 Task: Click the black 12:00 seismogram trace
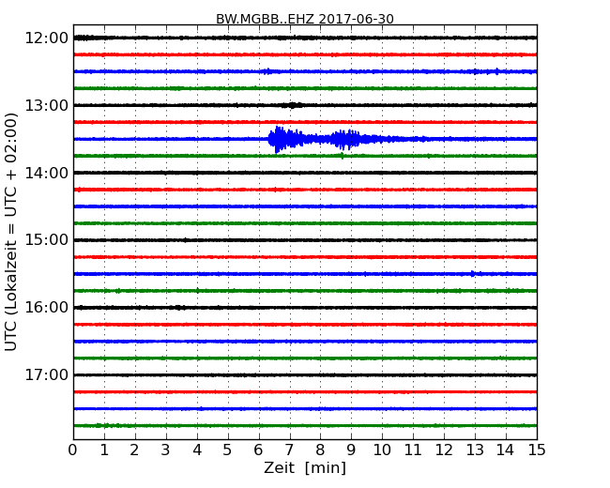point(305,38)
